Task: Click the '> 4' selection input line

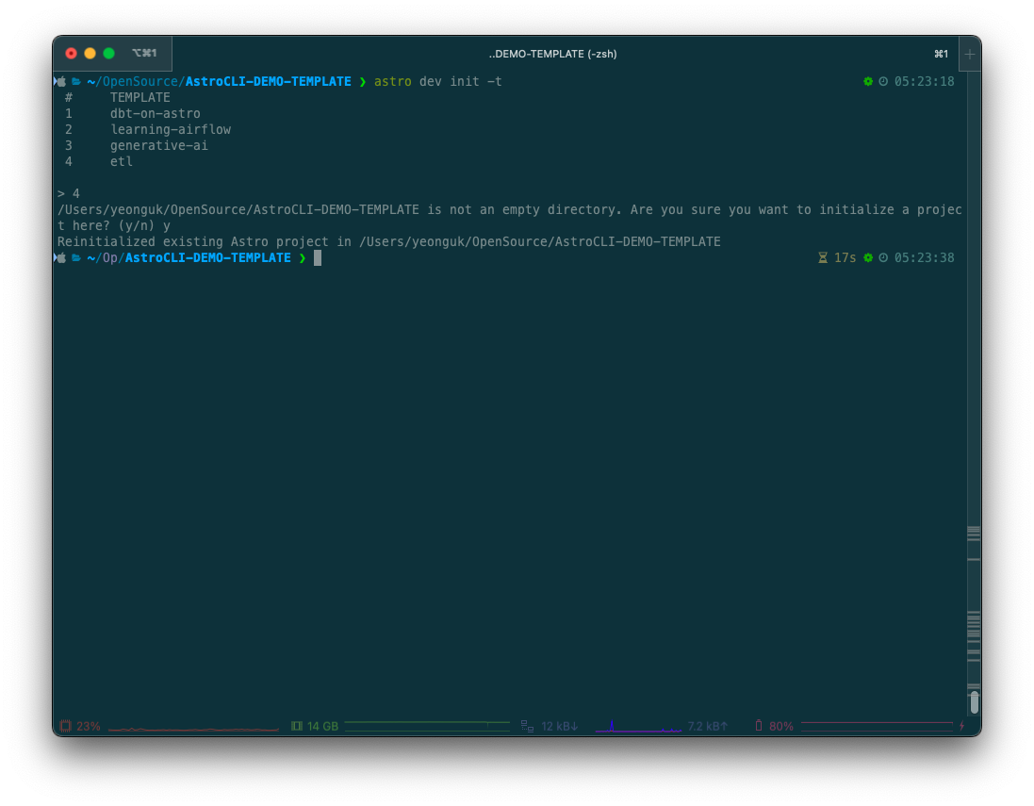Action: coord(69,194)
